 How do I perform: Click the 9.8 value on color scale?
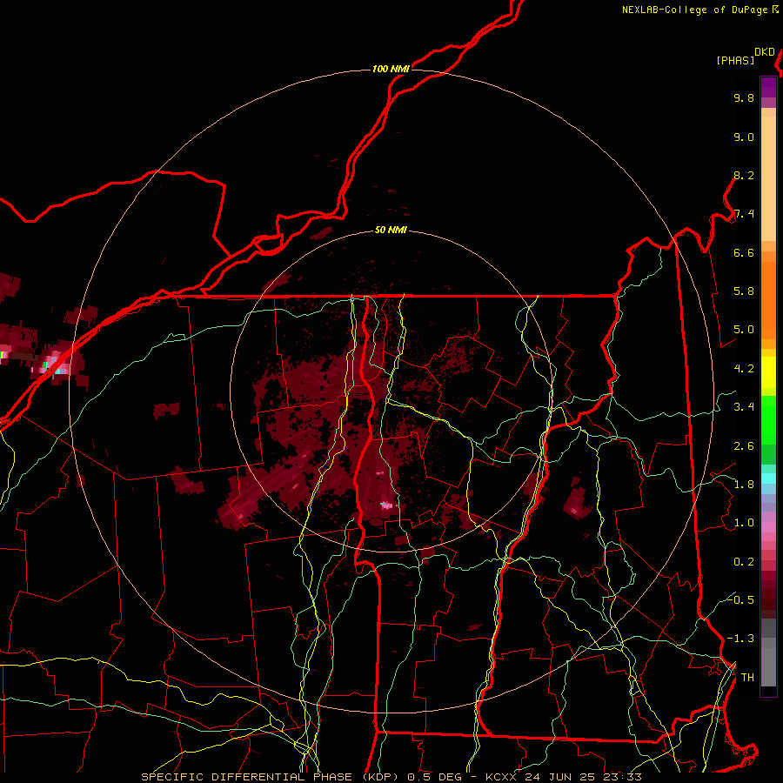[x=744, y=97]
